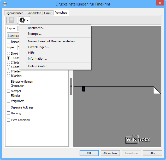Switch to the Grunddaten tab
This screenshot has height=160, width=166.
coord(34,13)
